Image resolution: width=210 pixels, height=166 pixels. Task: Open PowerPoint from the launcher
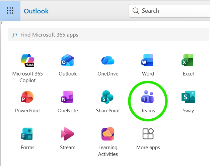27,102
